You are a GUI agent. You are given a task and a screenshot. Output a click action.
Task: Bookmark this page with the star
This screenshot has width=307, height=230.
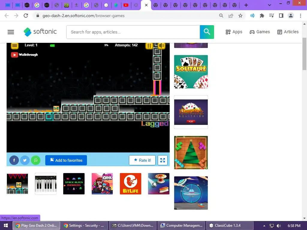coord(240,16)
